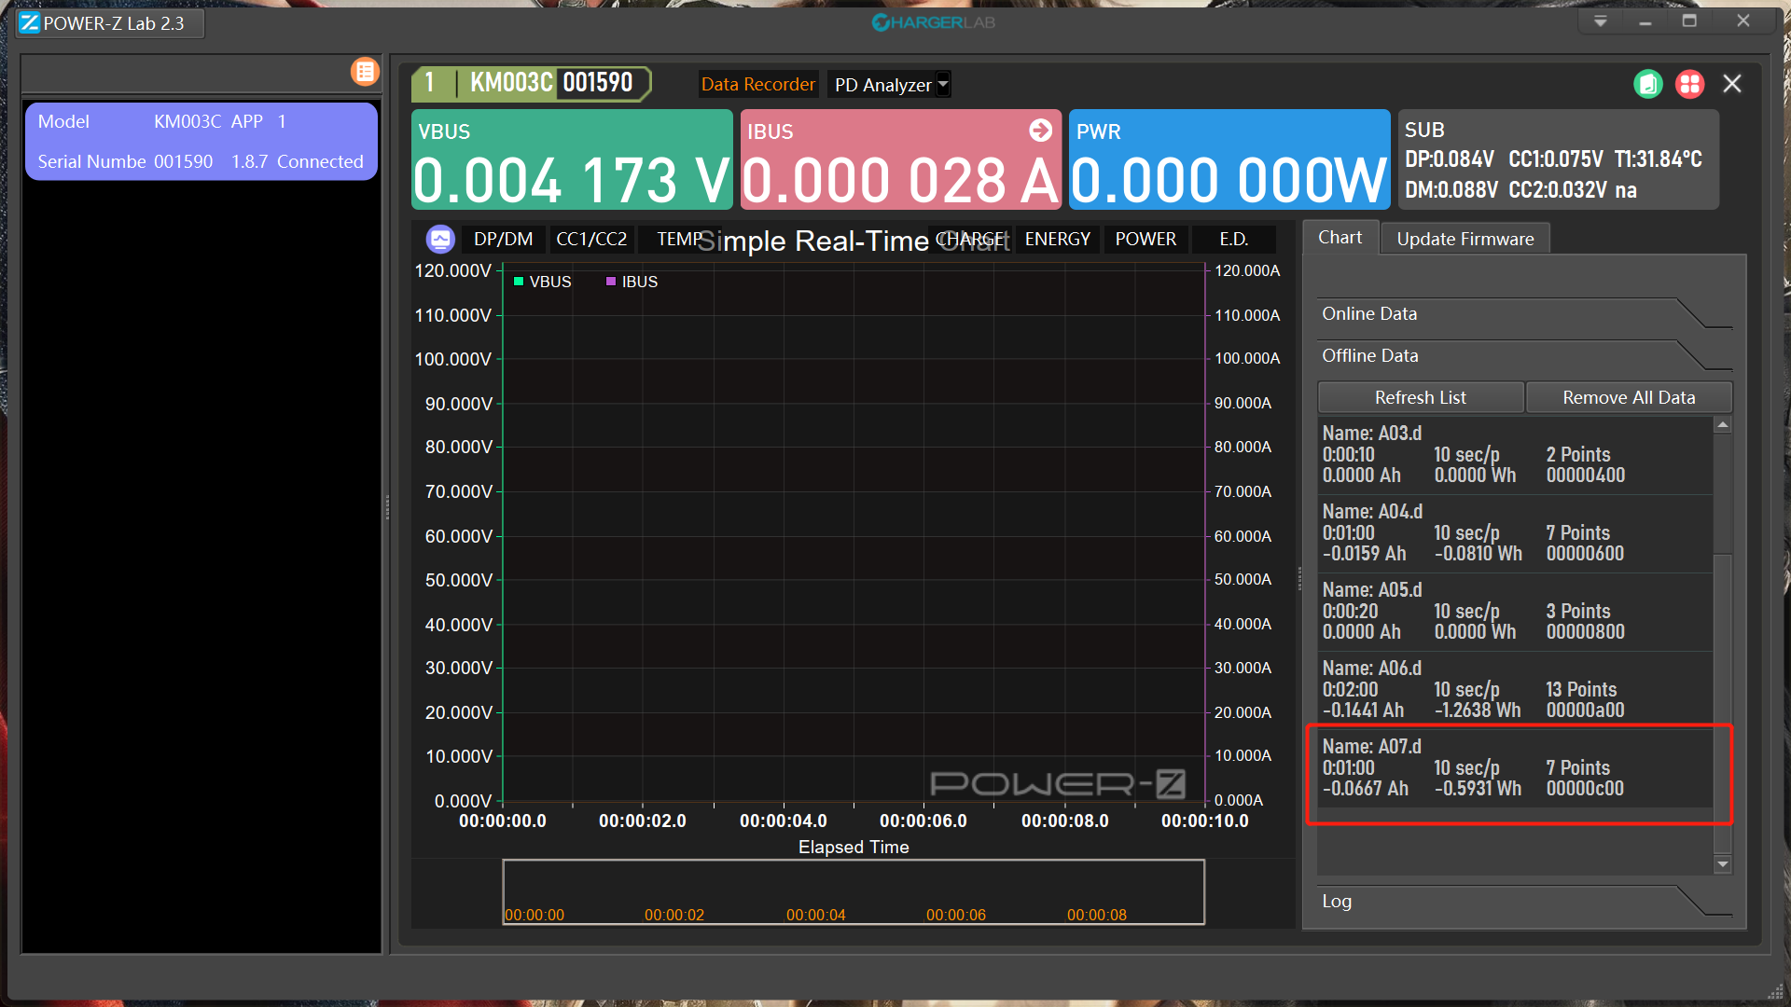
Task: Switch to the CC1/CC2 chart tab
Action: tap(591, 240)
